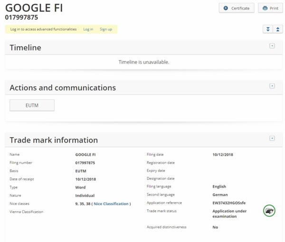Click the Expiry date label
This screenshot has width=285, height=242.
click(x=156, y=171)
